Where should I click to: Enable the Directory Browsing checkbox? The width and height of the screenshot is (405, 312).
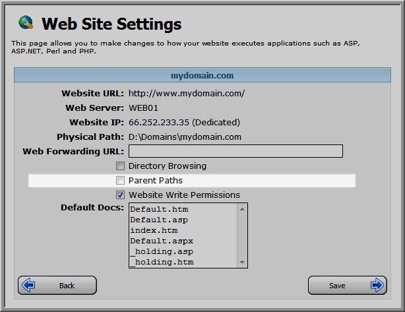point(120,166)
